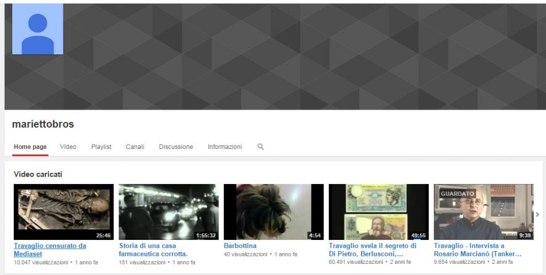
Task: Select the Canali tab
Action: coord(135,147)
